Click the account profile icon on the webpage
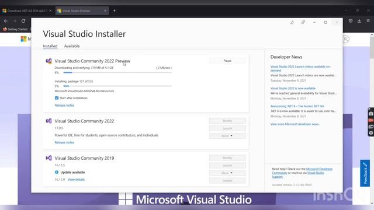374x210 pixels. coord(346,39)
